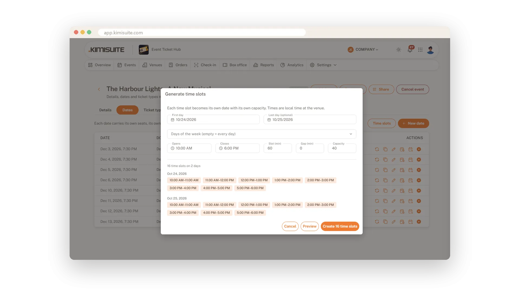Click Create 16 time slots button
This screenshot has height=292, width=520.
[340, 227]
